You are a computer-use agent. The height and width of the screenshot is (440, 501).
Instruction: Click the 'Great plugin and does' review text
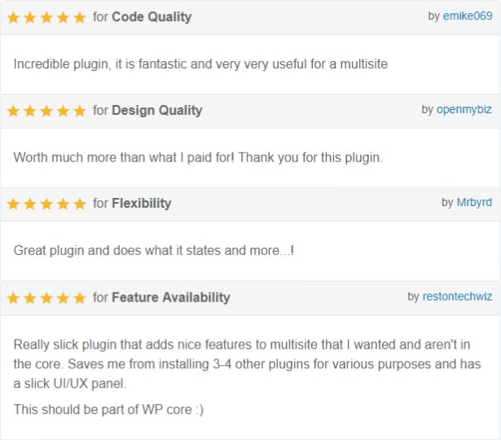pos(154,250)
